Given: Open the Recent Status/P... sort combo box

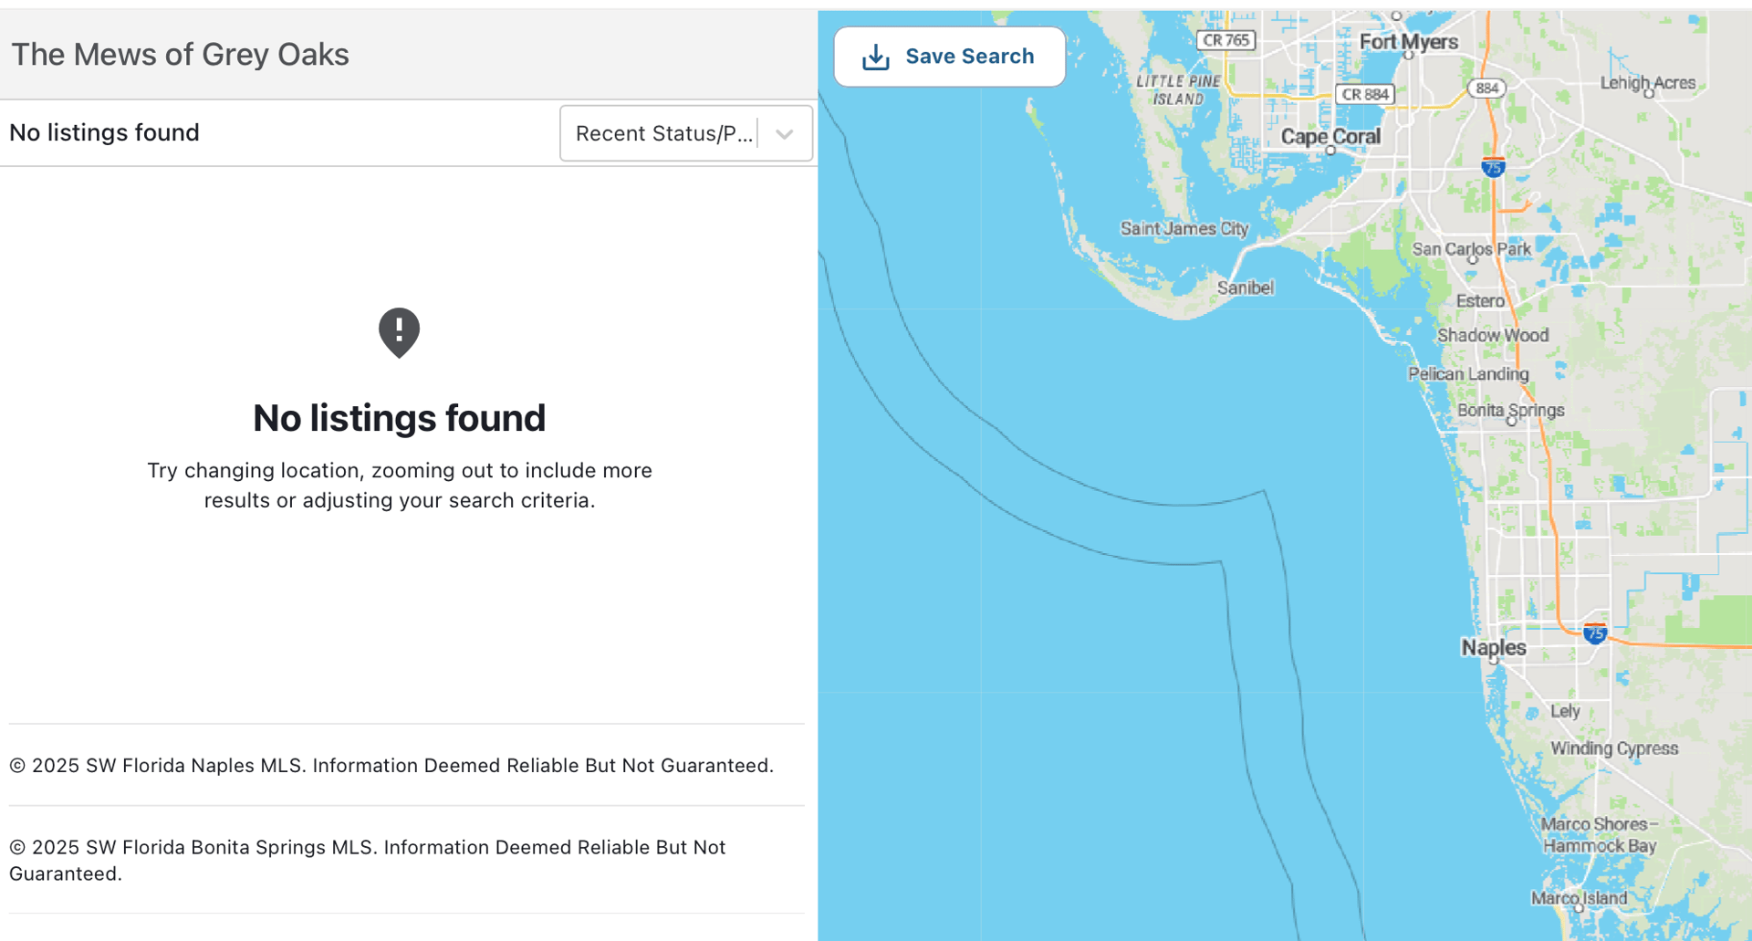Looking at the screenshot, I should click(x=664, y=134).
